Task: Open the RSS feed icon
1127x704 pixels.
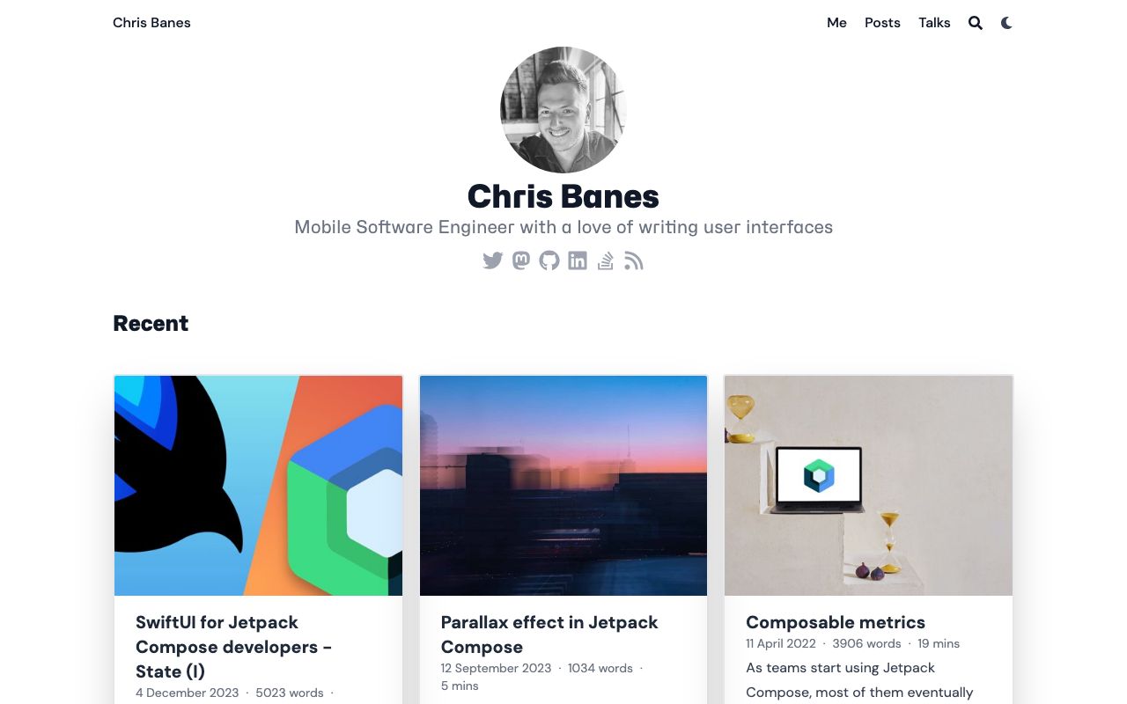Action: (x=634, y=260)
